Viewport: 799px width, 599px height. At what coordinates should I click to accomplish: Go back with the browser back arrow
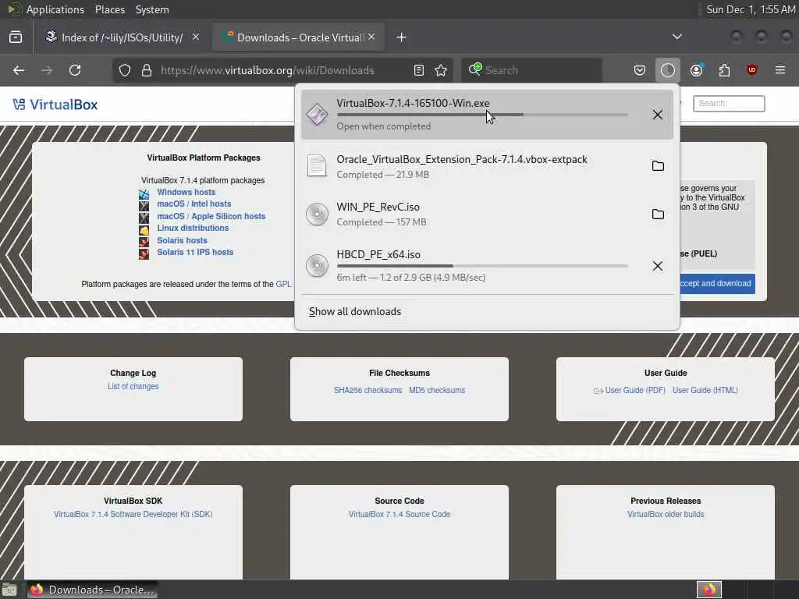tap(19, 70)
